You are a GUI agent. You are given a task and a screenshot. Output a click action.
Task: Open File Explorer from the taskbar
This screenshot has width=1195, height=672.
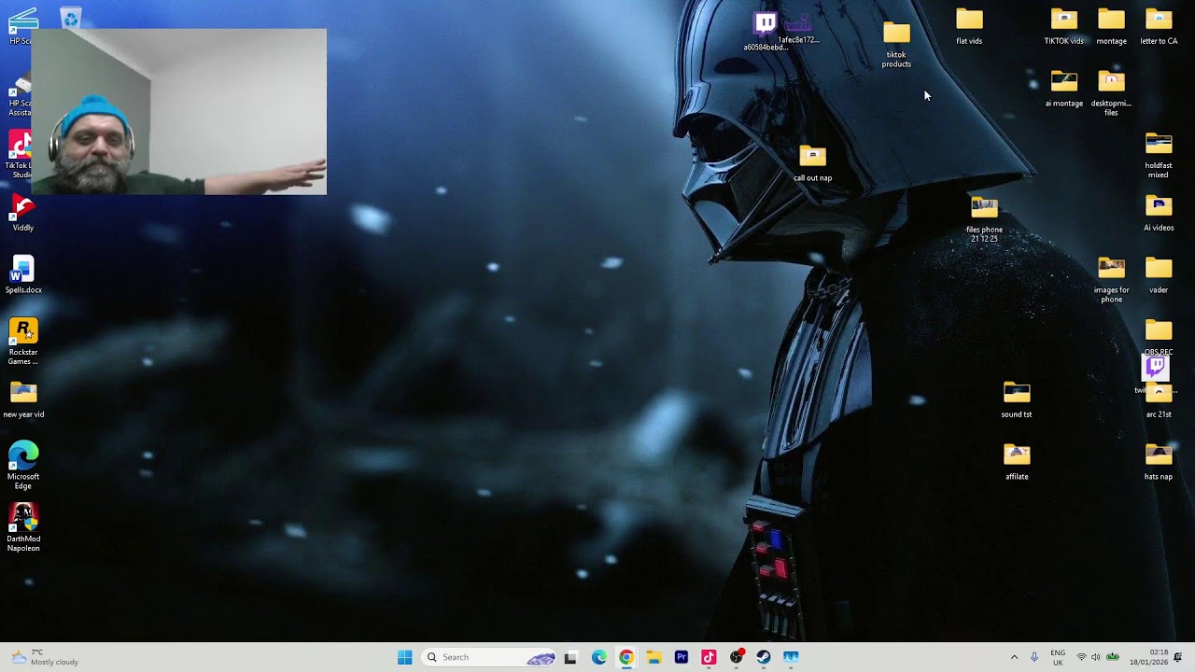(x=654, y=657)
